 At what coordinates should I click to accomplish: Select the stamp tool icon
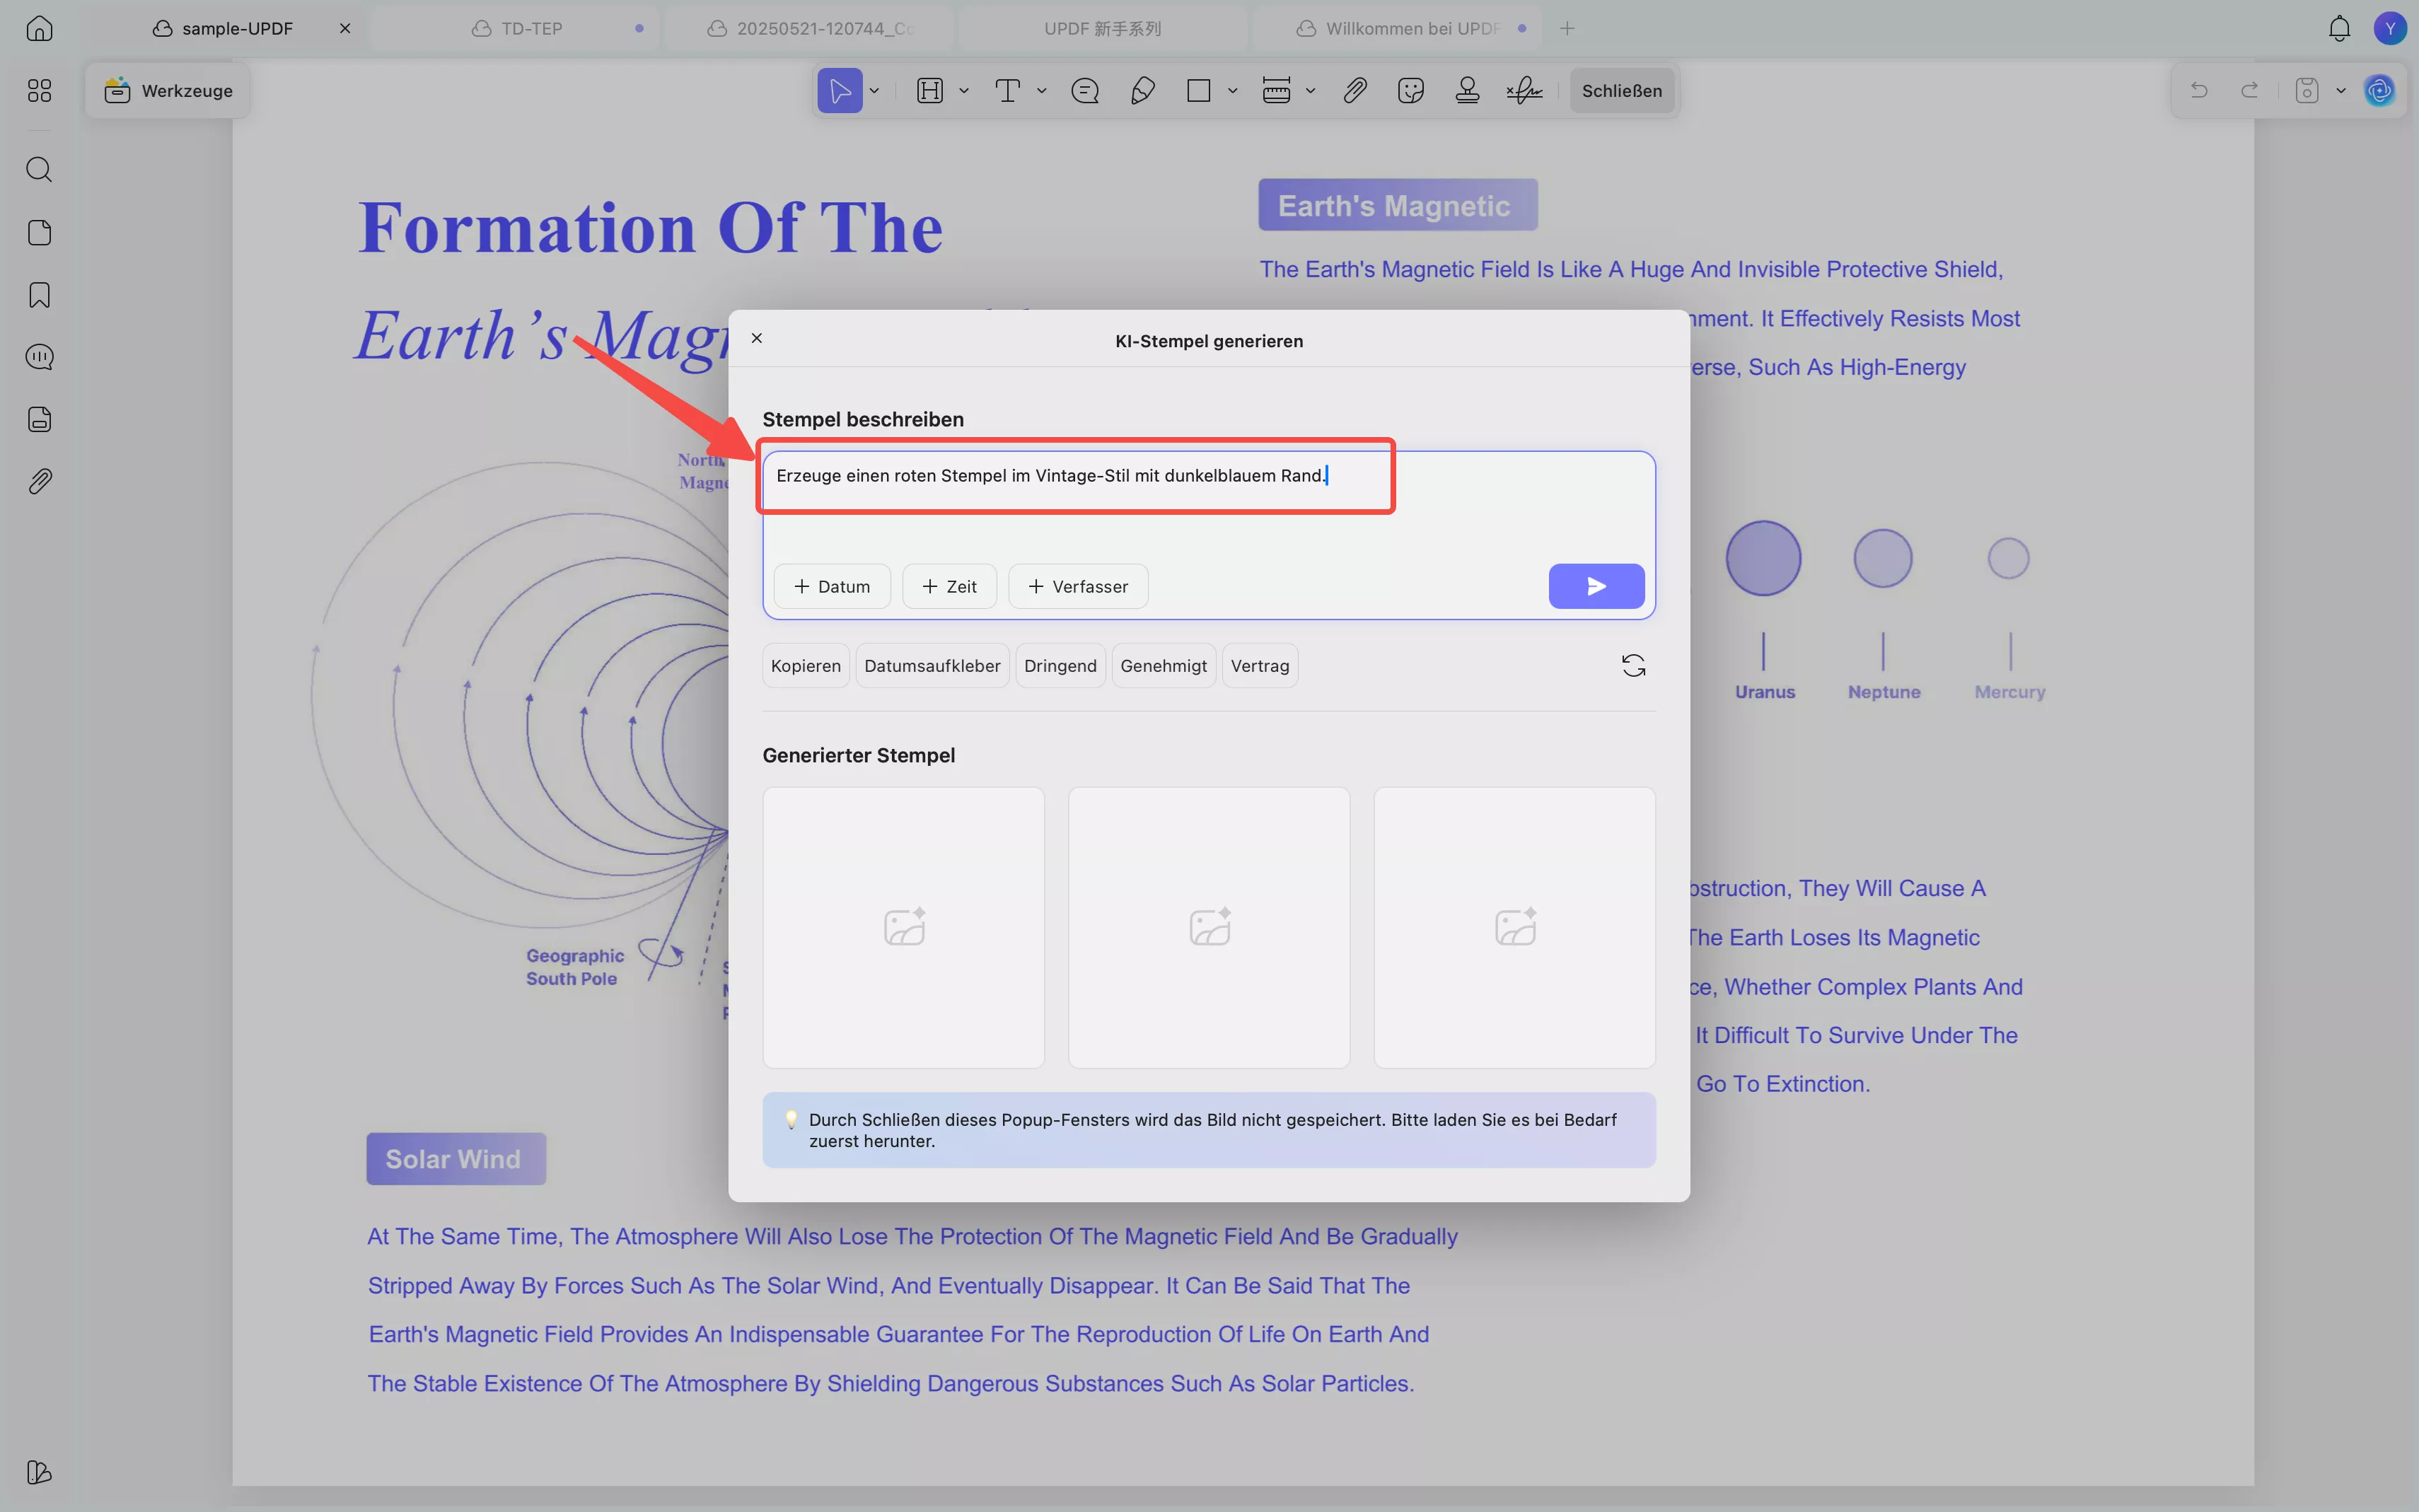pyautogui.click(x=1467, y=91)
